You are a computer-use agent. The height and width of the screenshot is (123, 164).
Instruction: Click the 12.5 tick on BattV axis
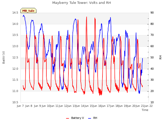[x=15, y=57]
